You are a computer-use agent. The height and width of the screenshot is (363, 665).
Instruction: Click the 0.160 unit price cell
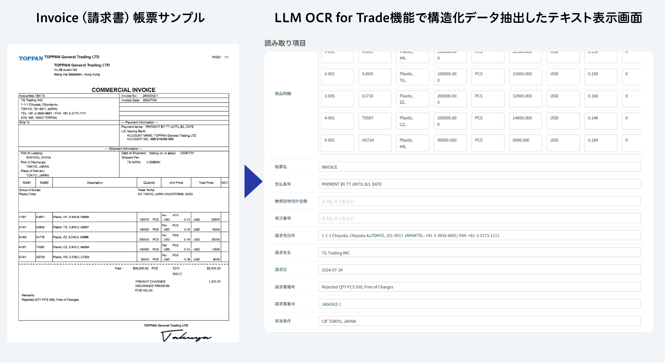[600, 98]
